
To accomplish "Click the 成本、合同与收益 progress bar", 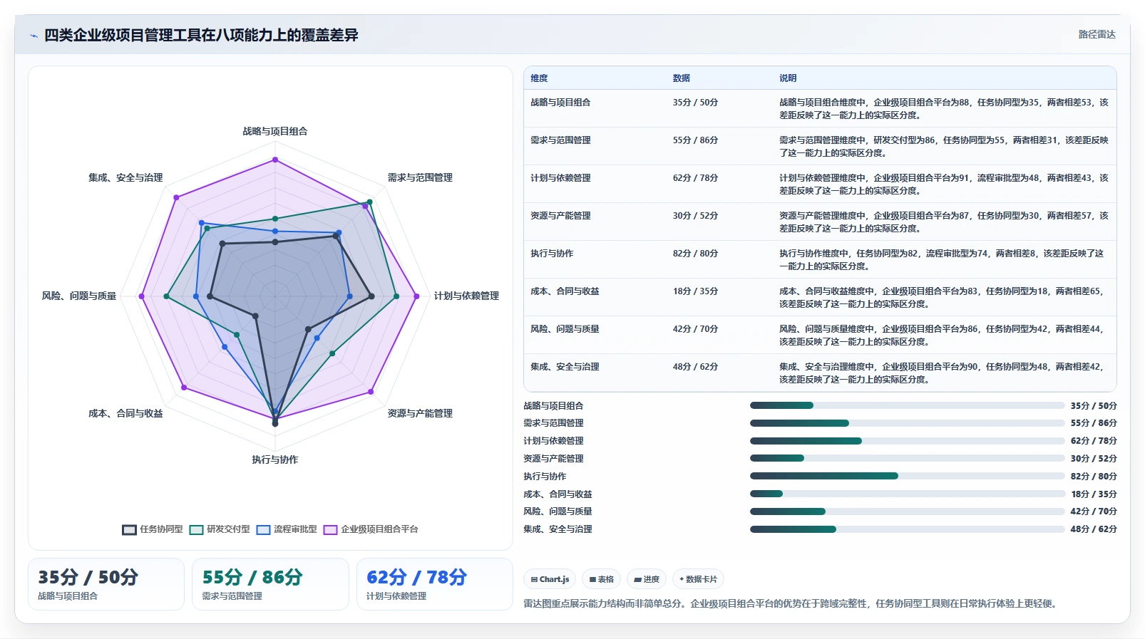I will (907, 494).
